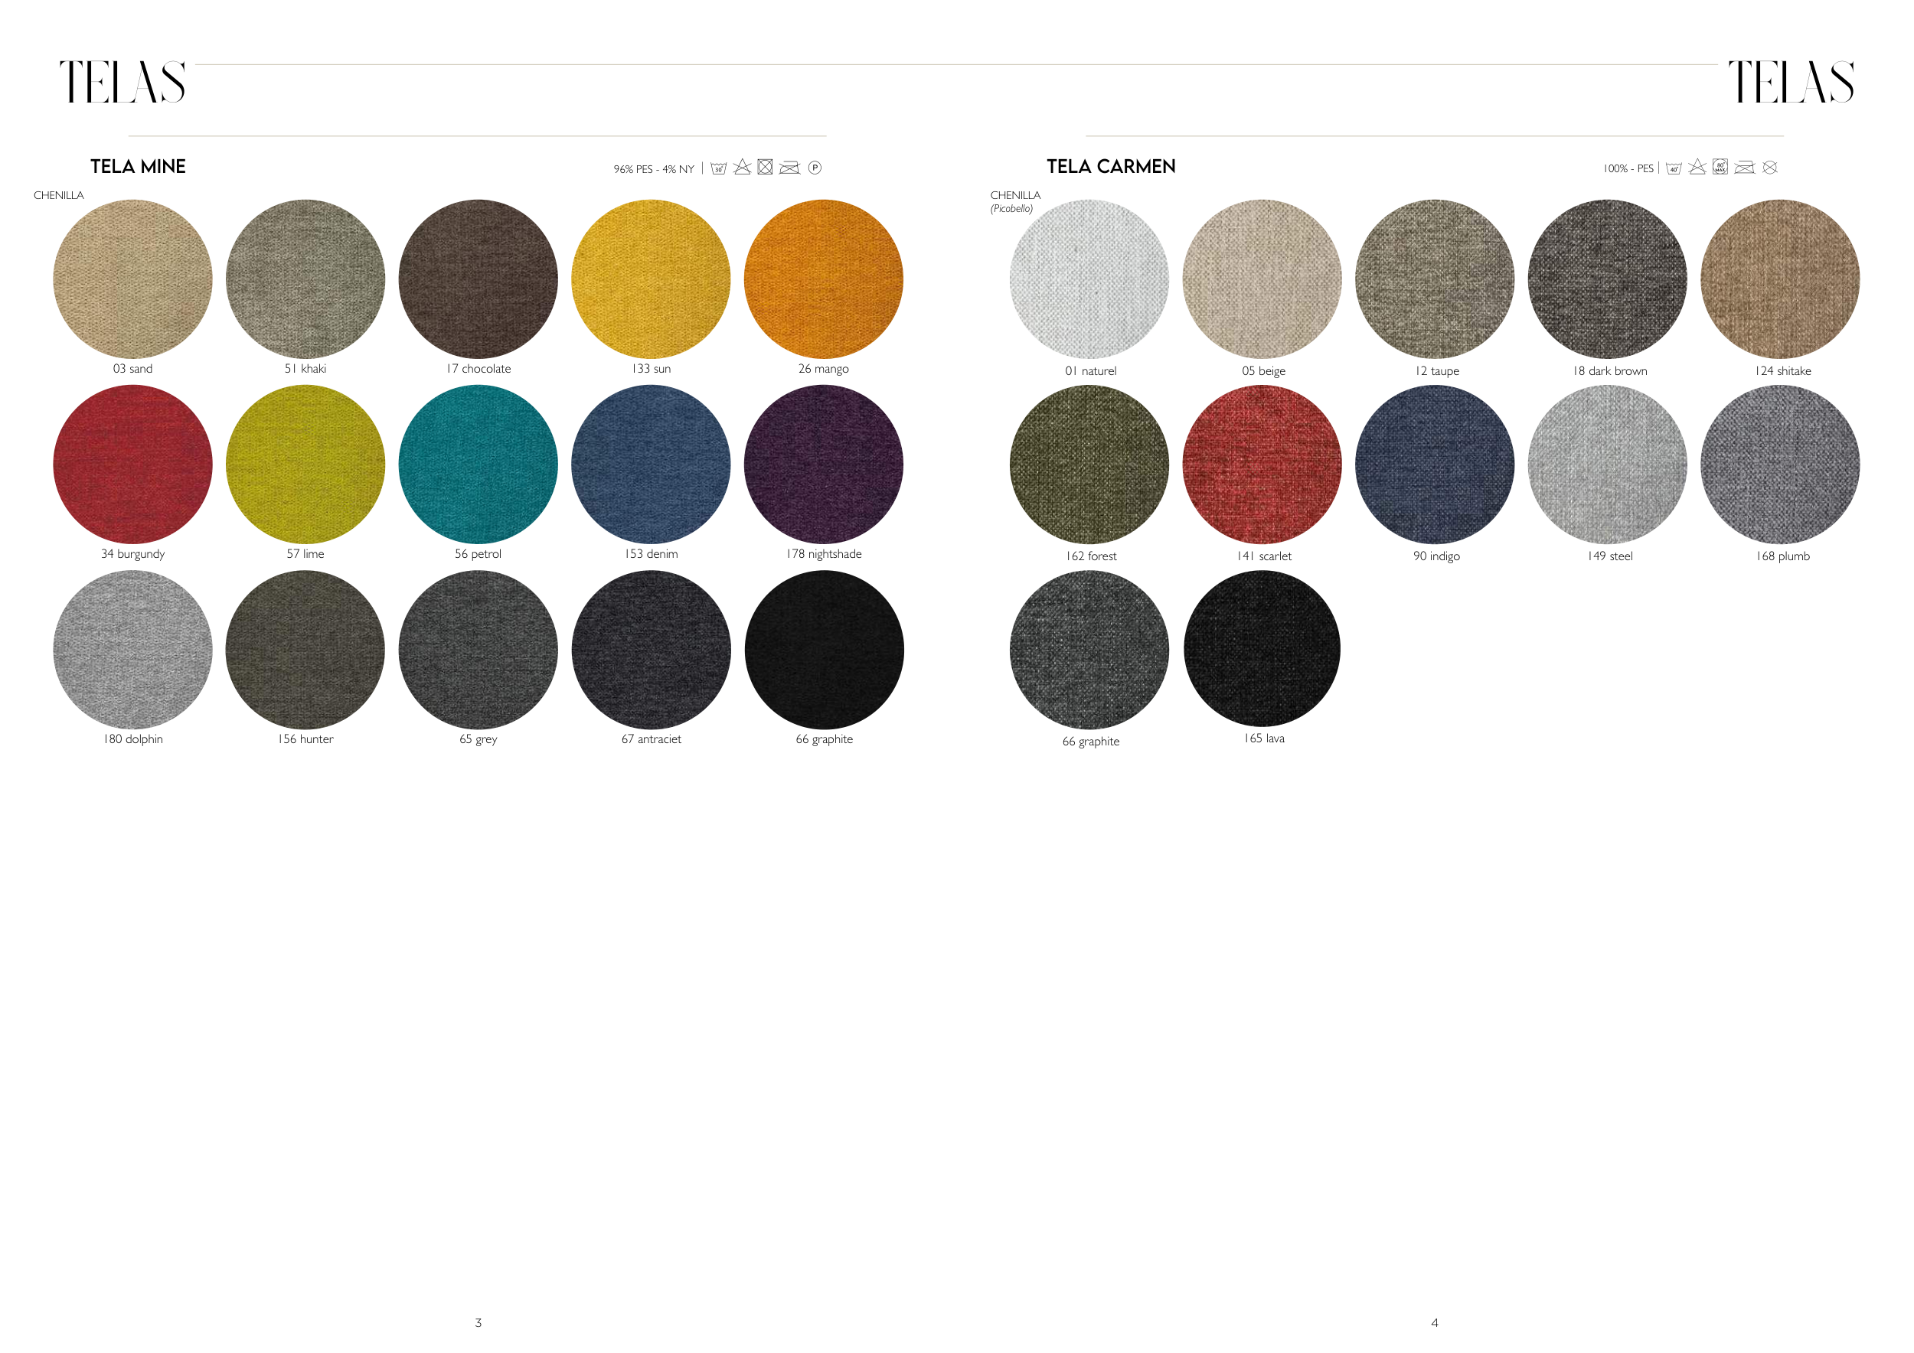Click the 30° wash icon for Tela Mine
Screen dimensions: 1914x1353
(719, 168)
